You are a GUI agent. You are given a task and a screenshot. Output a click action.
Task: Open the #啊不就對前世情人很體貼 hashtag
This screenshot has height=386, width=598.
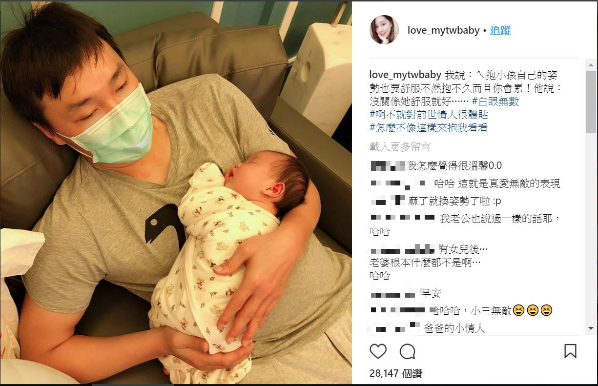(429, 115)
